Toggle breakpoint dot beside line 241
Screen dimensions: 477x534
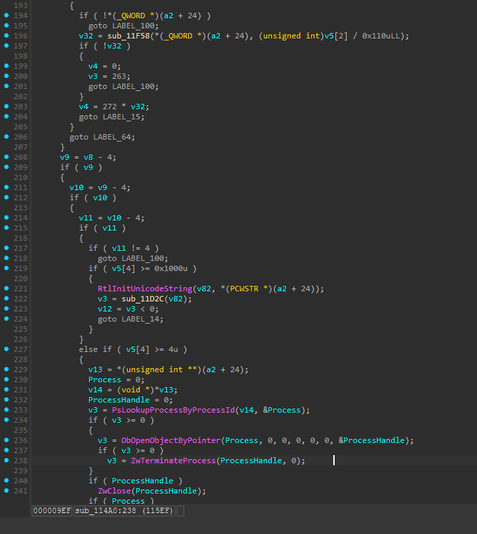pos(7,491)
